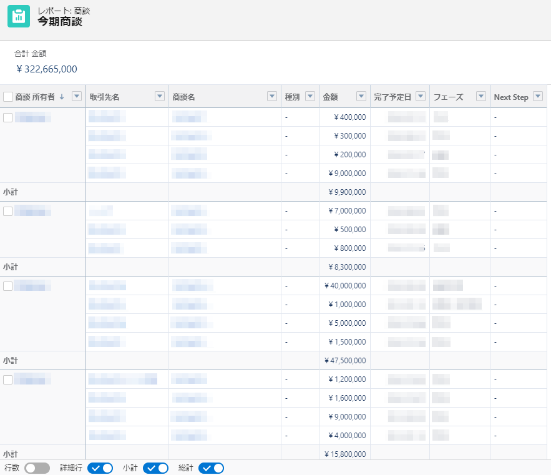The width and height of the screenshot is (551, 475).
Task: Open the 完了予定日 column dropdown
Action: tap(419, 96)
